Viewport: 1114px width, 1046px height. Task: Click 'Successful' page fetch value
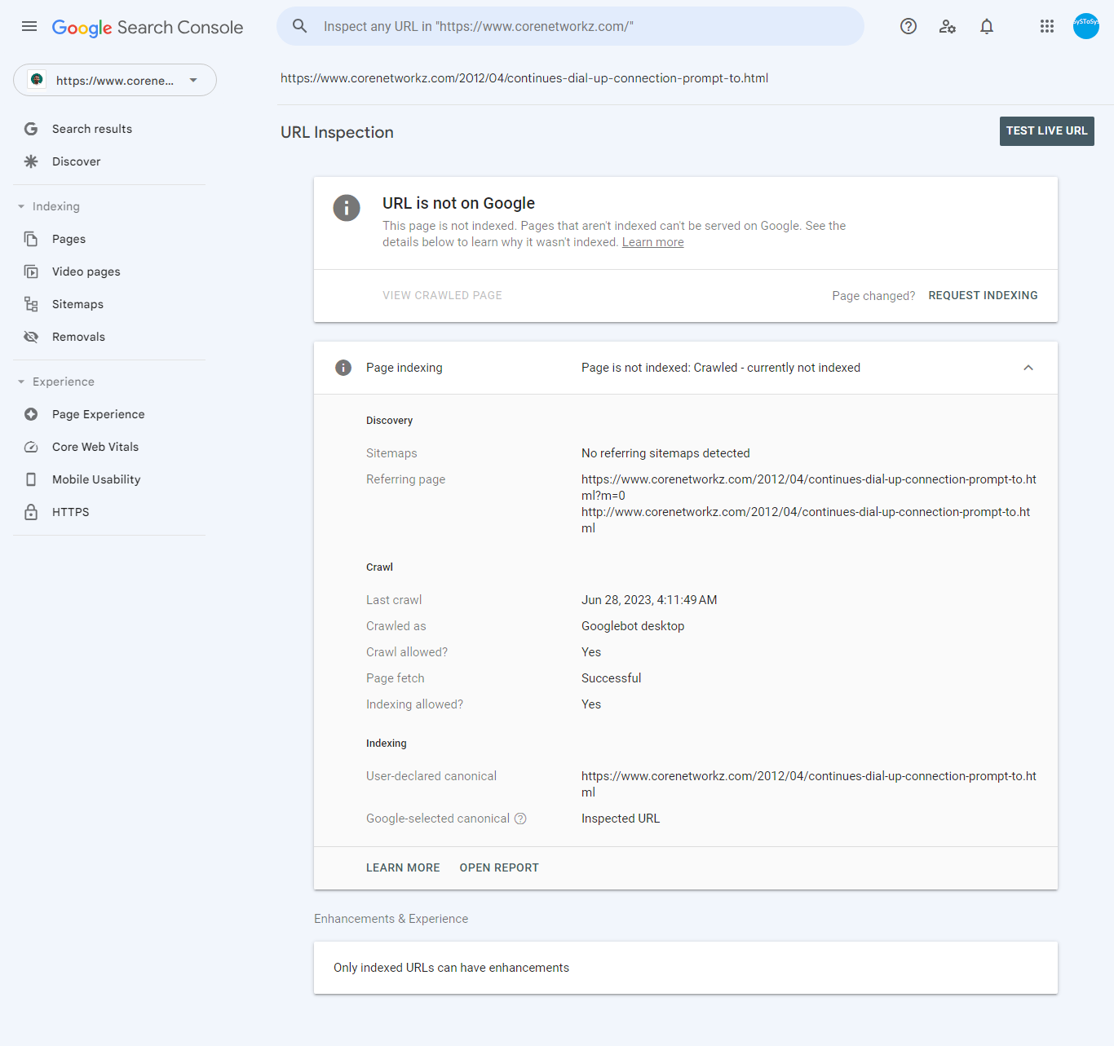pyautogui.click(x=612, y=678)
